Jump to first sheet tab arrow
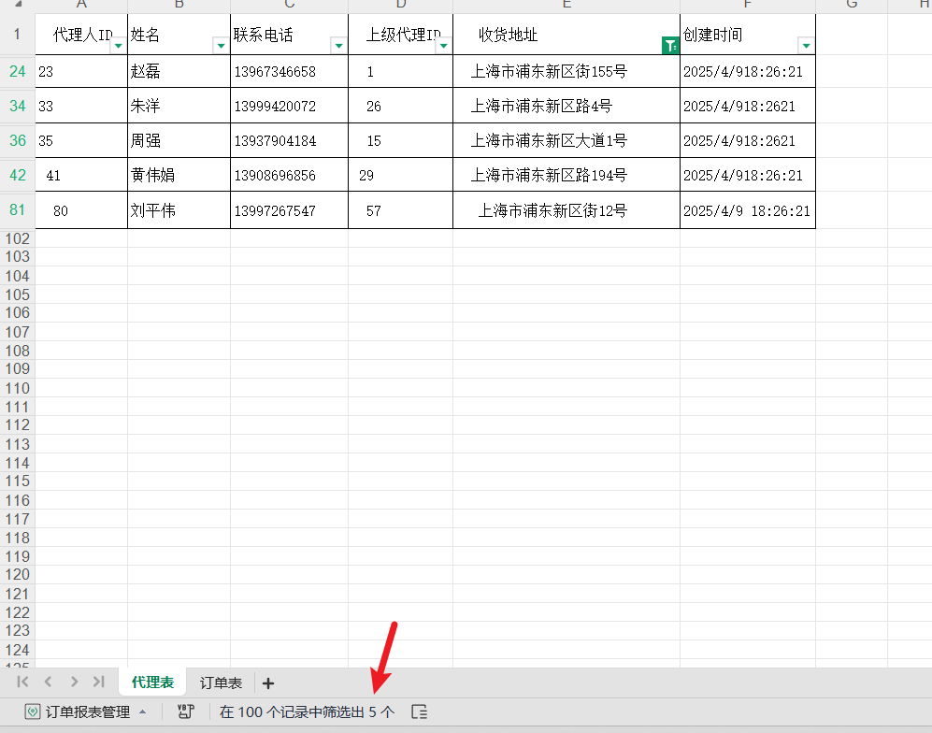The height and width of the screenshot is (733, 932). (x=23, y=683)
